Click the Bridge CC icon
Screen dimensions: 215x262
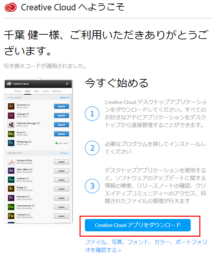pyautogui.click(x=11, y=189)
